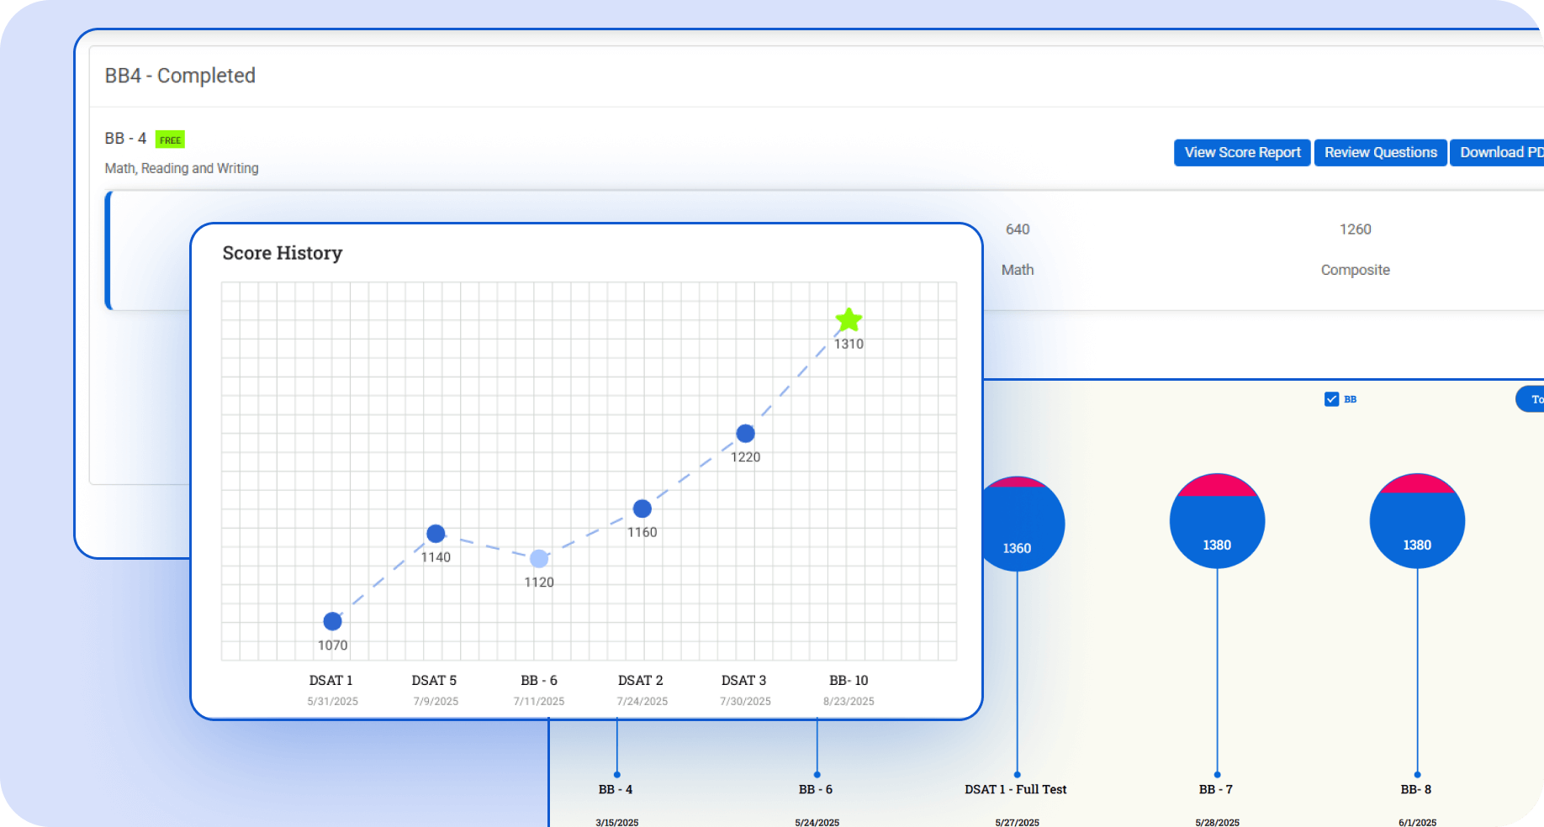Image resolution: width=1544 pixels, height=827 pixels.
Task: Click the BB- 10 axis label
Action: click(849, 680)
